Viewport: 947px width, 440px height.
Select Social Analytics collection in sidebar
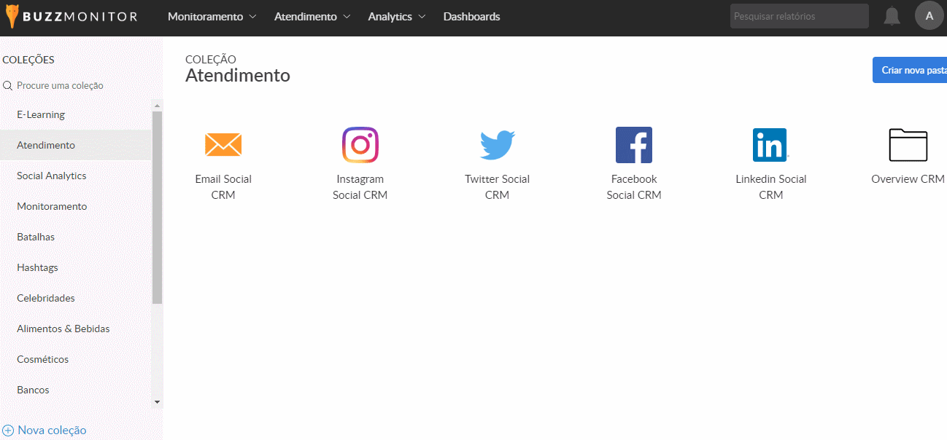tap(52, 176)
